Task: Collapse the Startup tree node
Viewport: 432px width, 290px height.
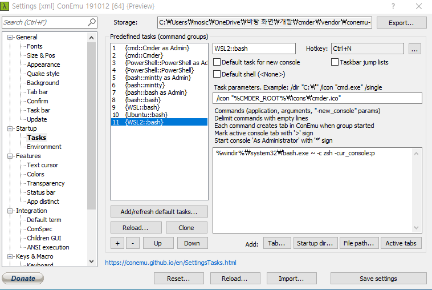Action: click(10, 128)
